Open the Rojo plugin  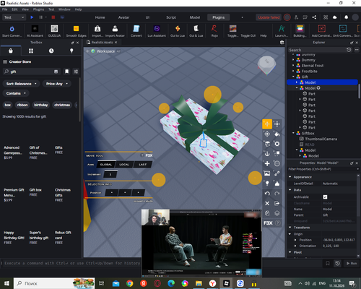coord(214,31)
